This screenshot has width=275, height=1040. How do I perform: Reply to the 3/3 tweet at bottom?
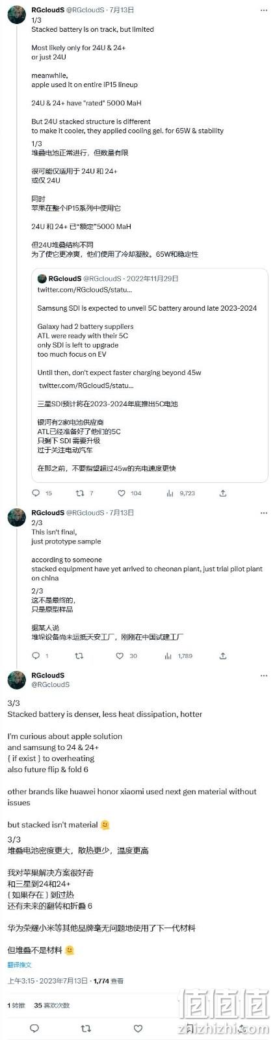tap(34, 1028)
